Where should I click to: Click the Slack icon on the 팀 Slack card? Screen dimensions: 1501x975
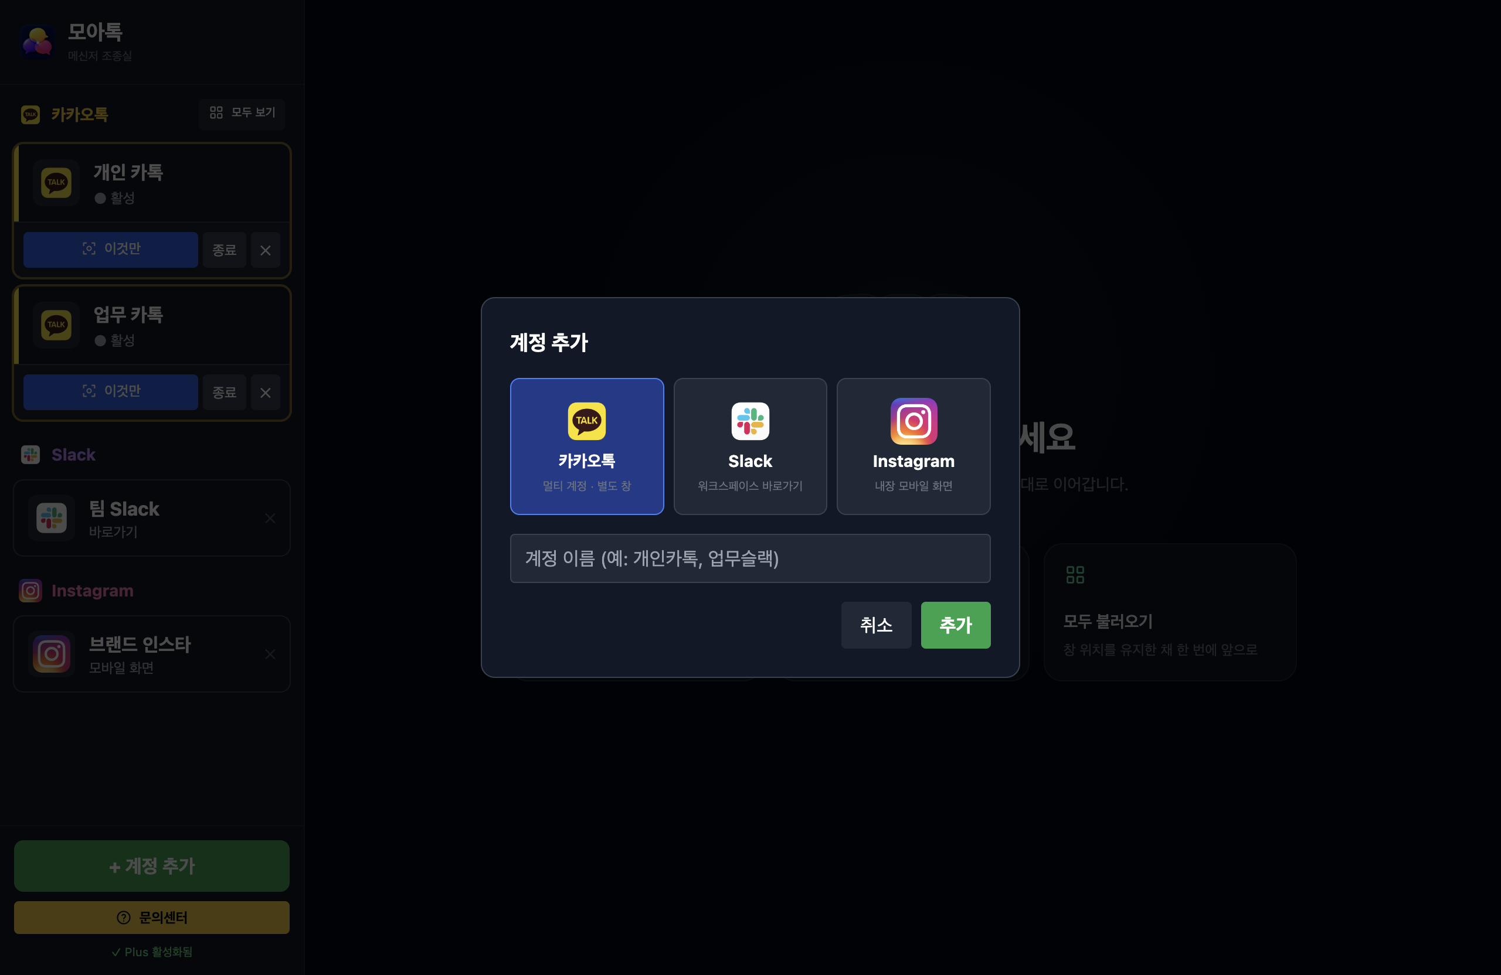point(52,518)
